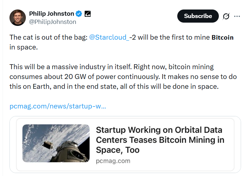Open the Startup Working on Orbital Data Centers headline
This screenshot has width=244, height=176.
click(159, 130)
